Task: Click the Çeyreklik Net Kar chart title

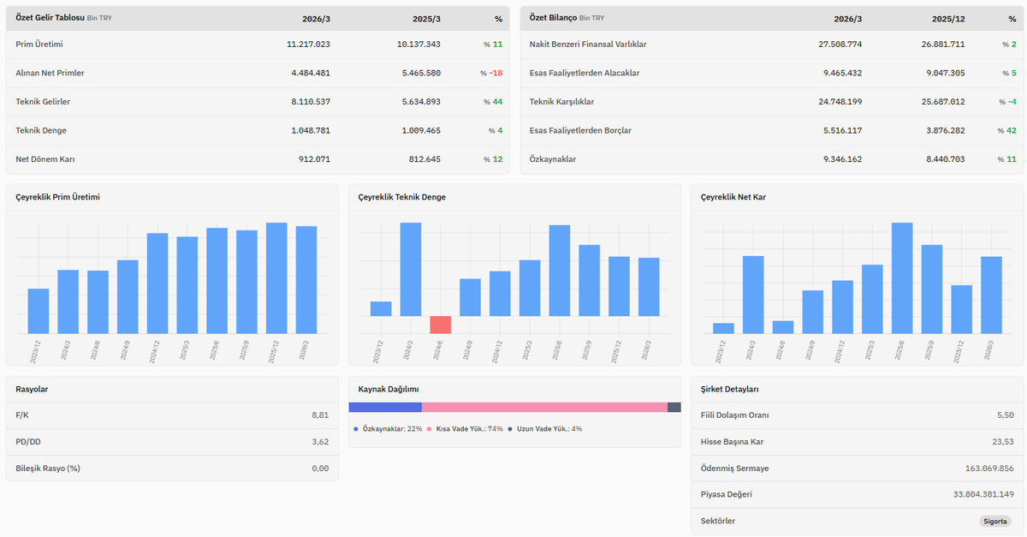Action: point(733,197)
